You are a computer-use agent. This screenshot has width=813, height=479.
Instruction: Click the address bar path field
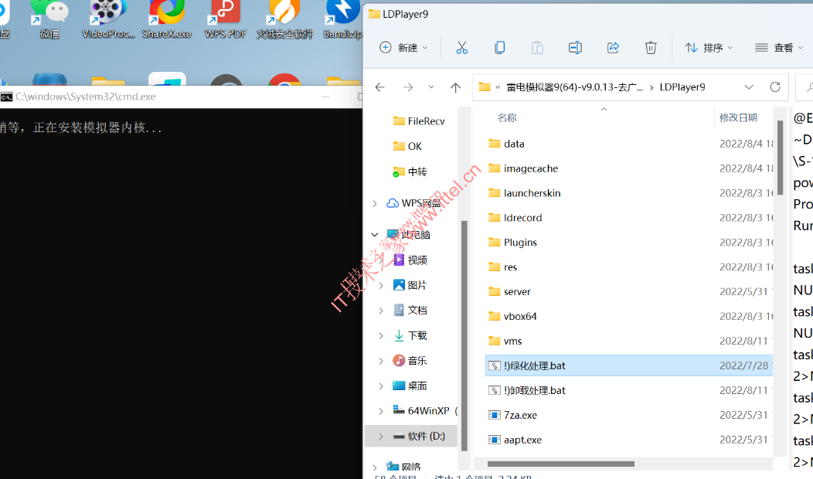click(x=631, y=87)
